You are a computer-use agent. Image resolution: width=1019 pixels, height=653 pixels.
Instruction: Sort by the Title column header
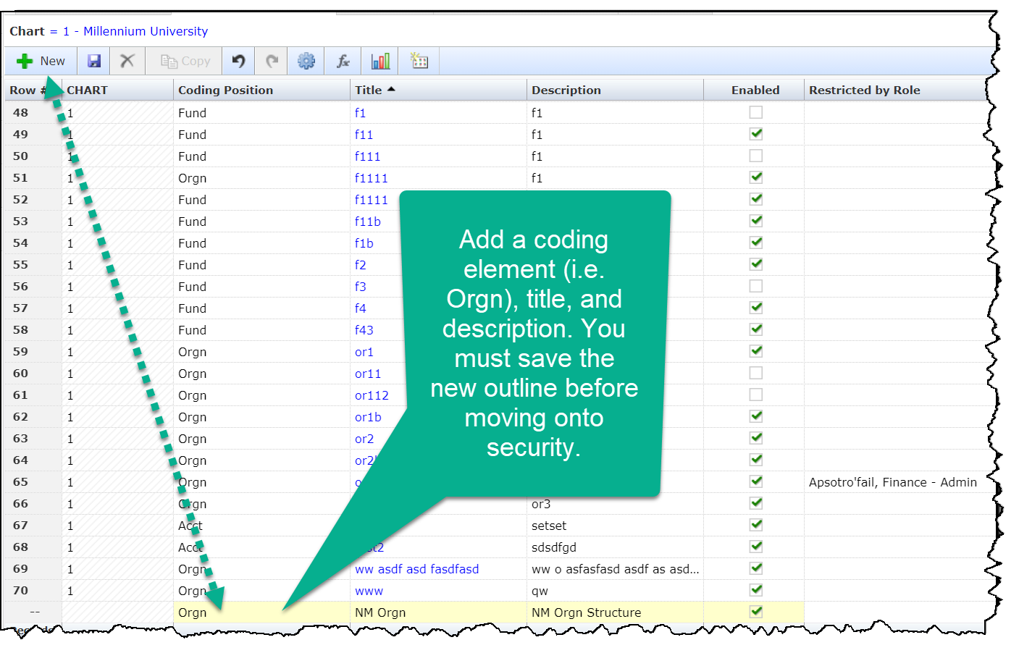click(369, 90)
